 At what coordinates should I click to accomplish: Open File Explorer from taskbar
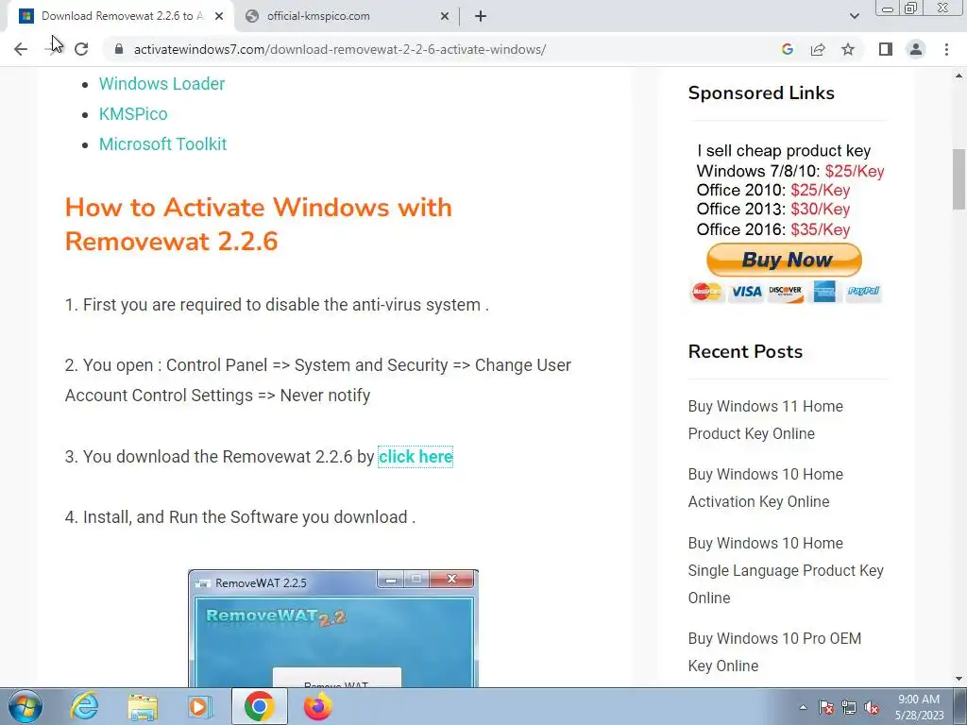(x=143, y=706)
